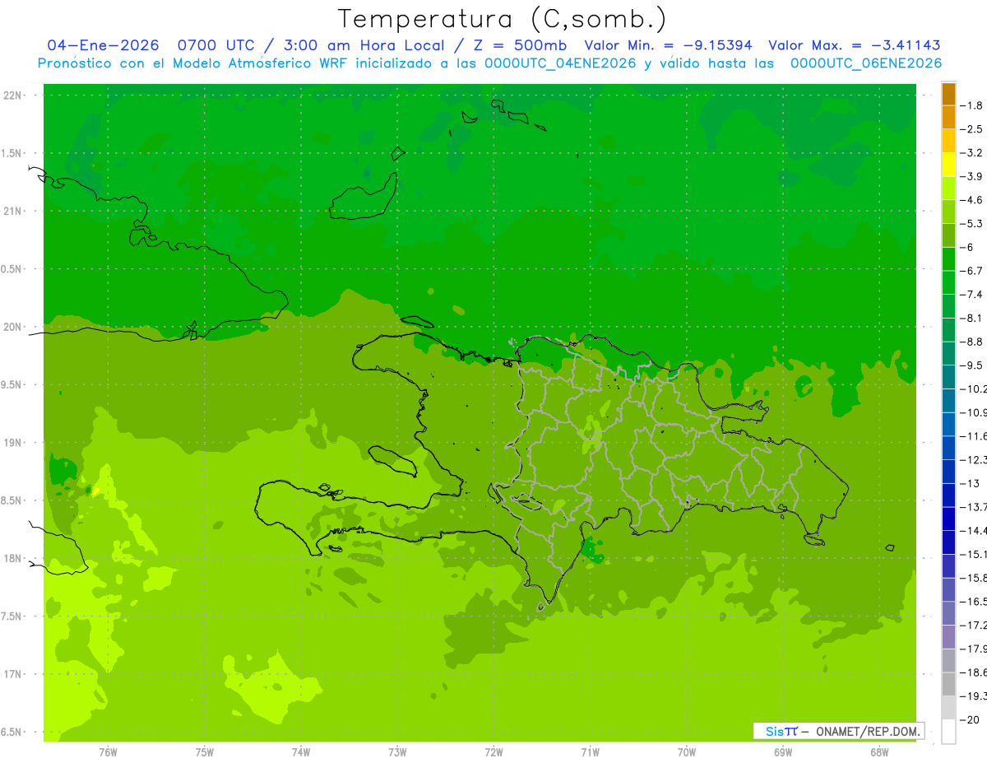Click the purple swatch between -17.2 and -17.9
Screen dimensions: 987x763
948,637
